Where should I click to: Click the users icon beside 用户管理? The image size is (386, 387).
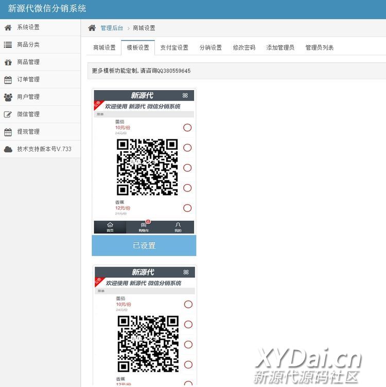click(8, 97)
